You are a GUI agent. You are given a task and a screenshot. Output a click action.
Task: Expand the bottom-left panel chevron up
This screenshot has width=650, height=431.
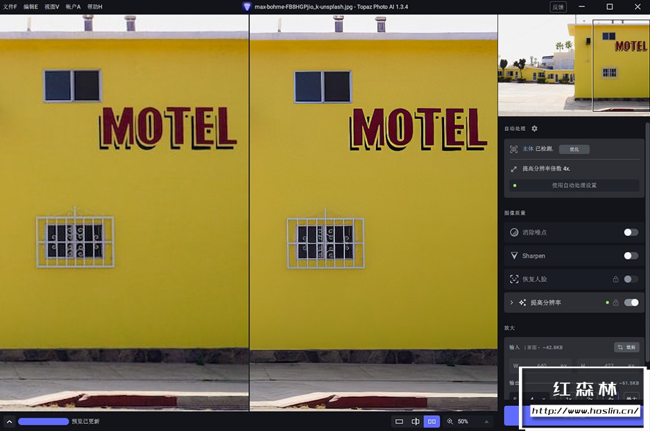click(x=9, y=421)
